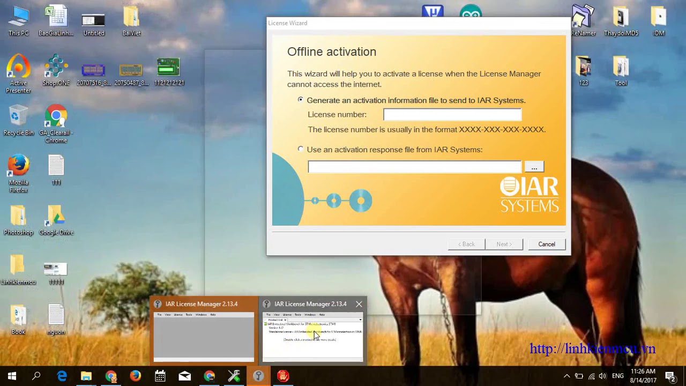The image size is (686, 386).
Task: Click the Back button in License Wizard
Action: [466, 244]
